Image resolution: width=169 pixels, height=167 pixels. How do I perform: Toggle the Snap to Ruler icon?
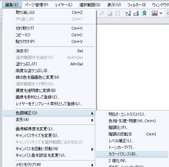[x=128, y=14]
